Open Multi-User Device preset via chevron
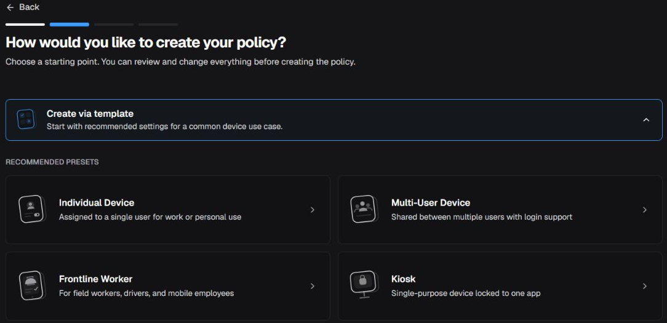This screenshot has height=323, width=667. 644,210
